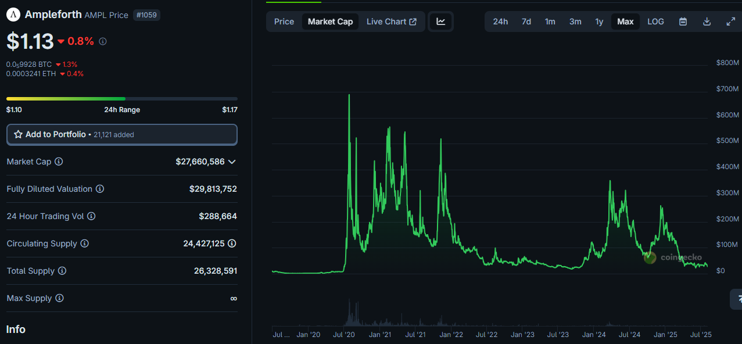Open info icon next to 24,427,125 value
The width and height of the screenshot is (742, 344).
point(232,243)
